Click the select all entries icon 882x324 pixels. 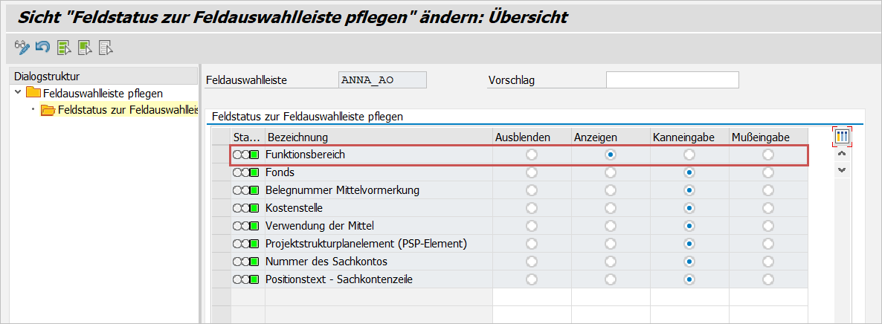[64, 48]
